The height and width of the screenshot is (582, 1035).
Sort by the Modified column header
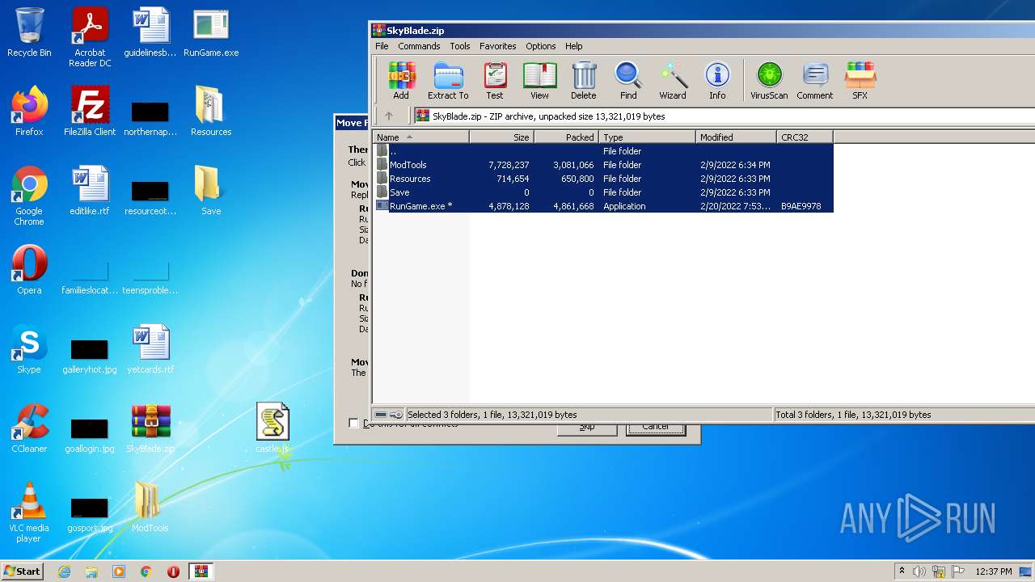[x=737, y=137]
